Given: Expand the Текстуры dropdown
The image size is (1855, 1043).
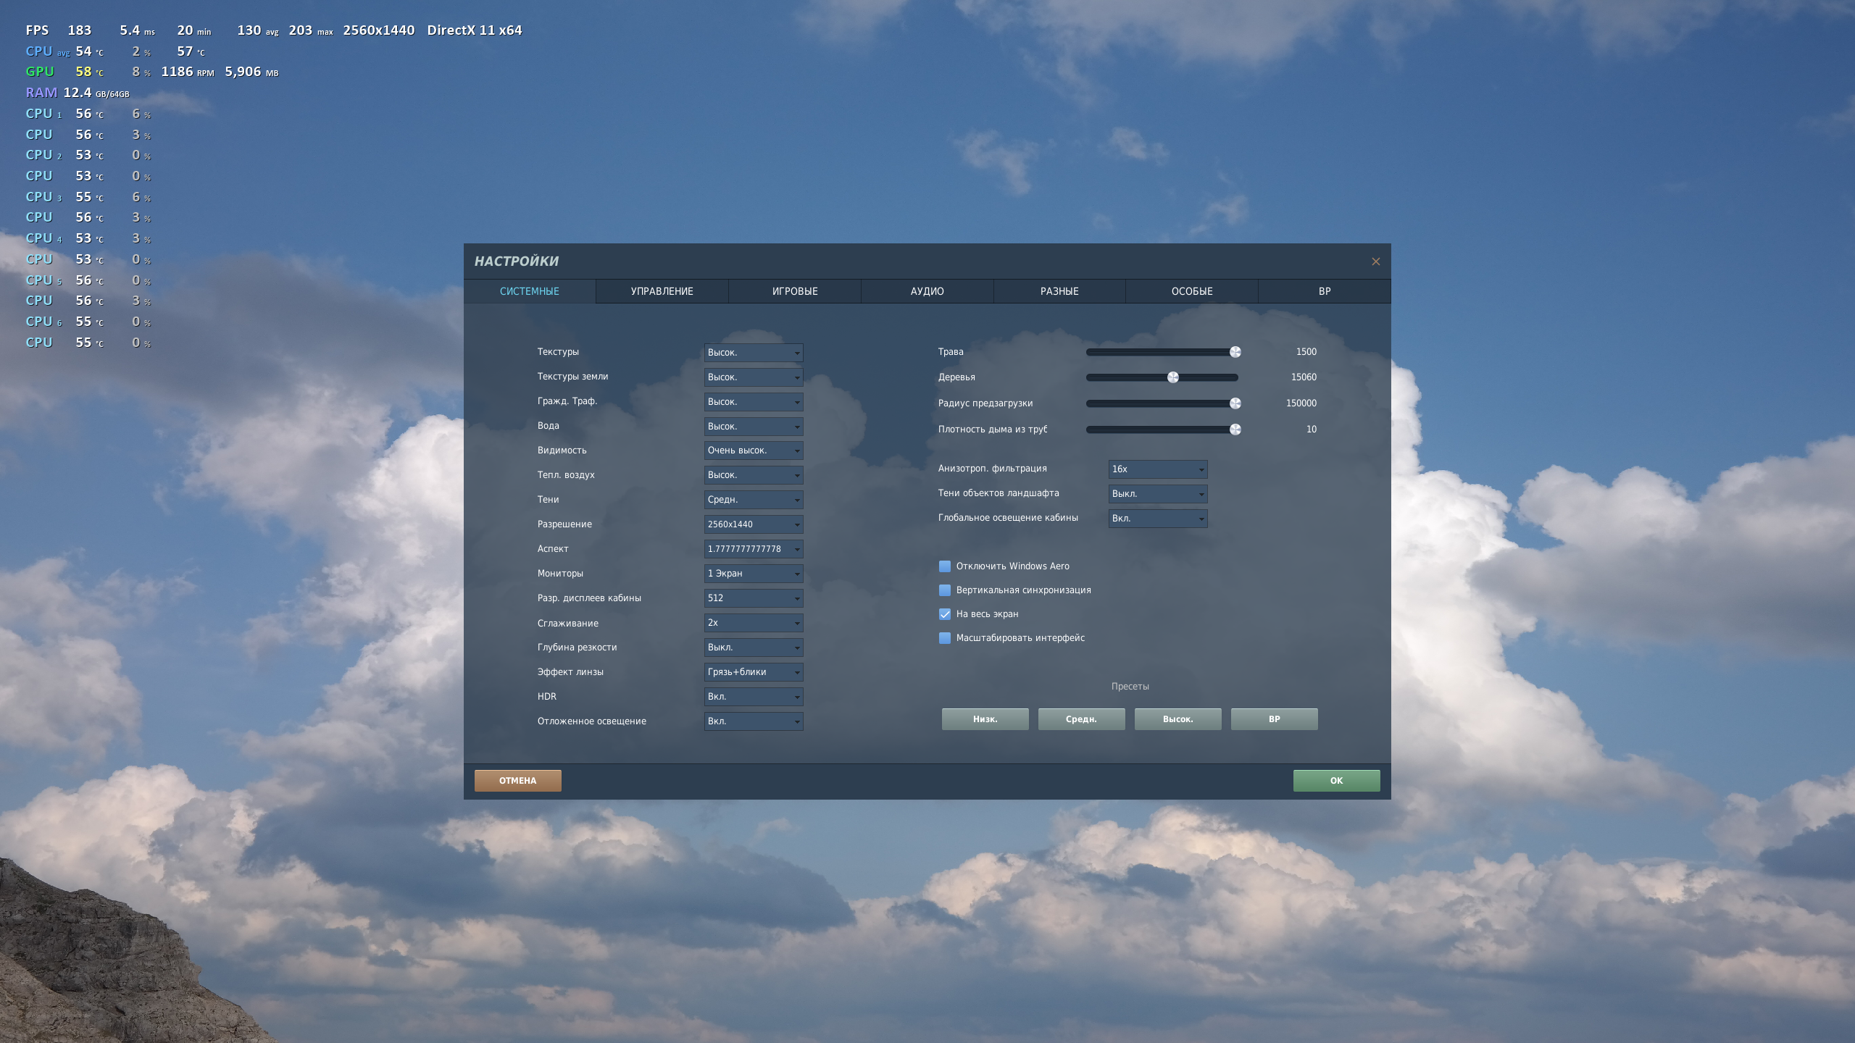Looking at the screenshot, I should (x=754, y=353).
